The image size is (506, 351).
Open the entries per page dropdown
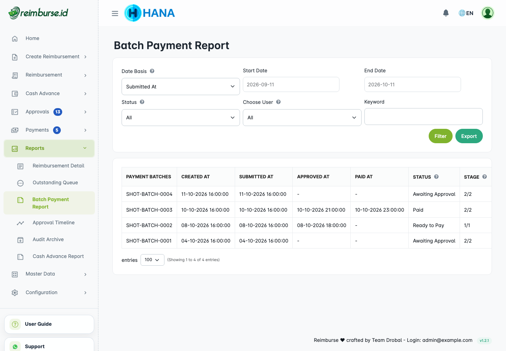152,260
